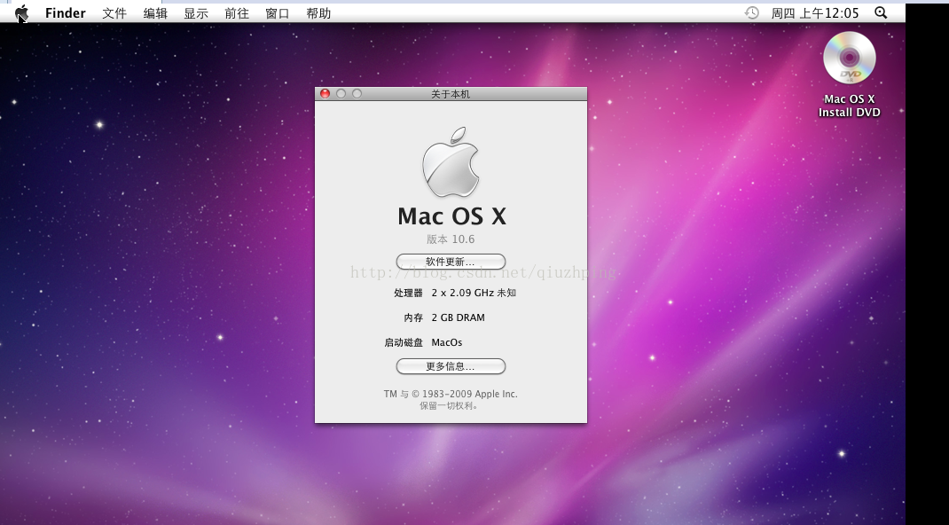
Task: Open the 帮助 menu
Action: pos(318,13)
